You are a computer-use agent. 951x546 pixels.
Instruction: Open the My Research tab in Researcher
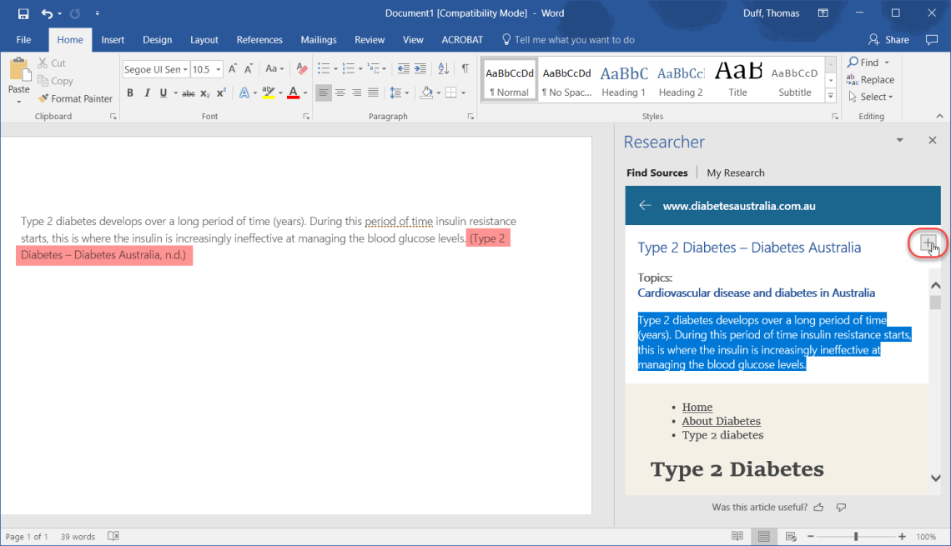(x=735, y=173)
